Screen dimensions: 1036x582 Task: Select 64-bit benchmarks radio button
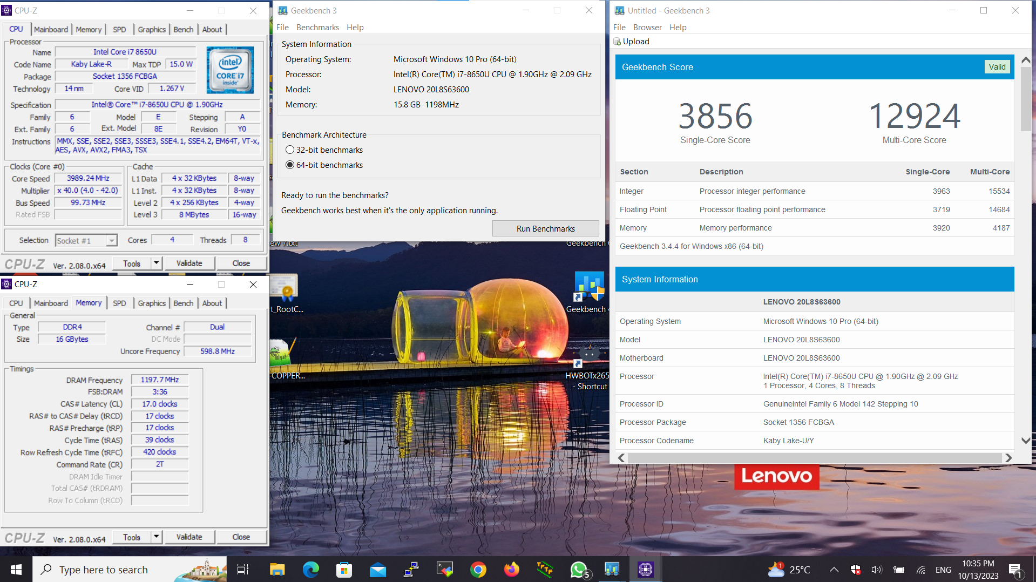[290, 165]
